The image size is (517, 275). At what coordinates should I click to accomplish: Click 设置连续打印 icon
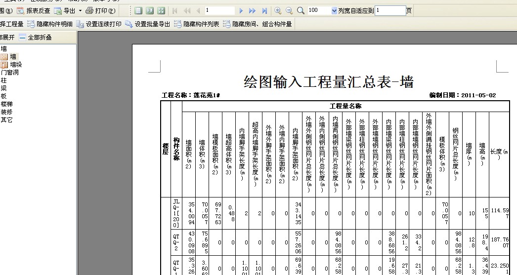pos(80,24)
